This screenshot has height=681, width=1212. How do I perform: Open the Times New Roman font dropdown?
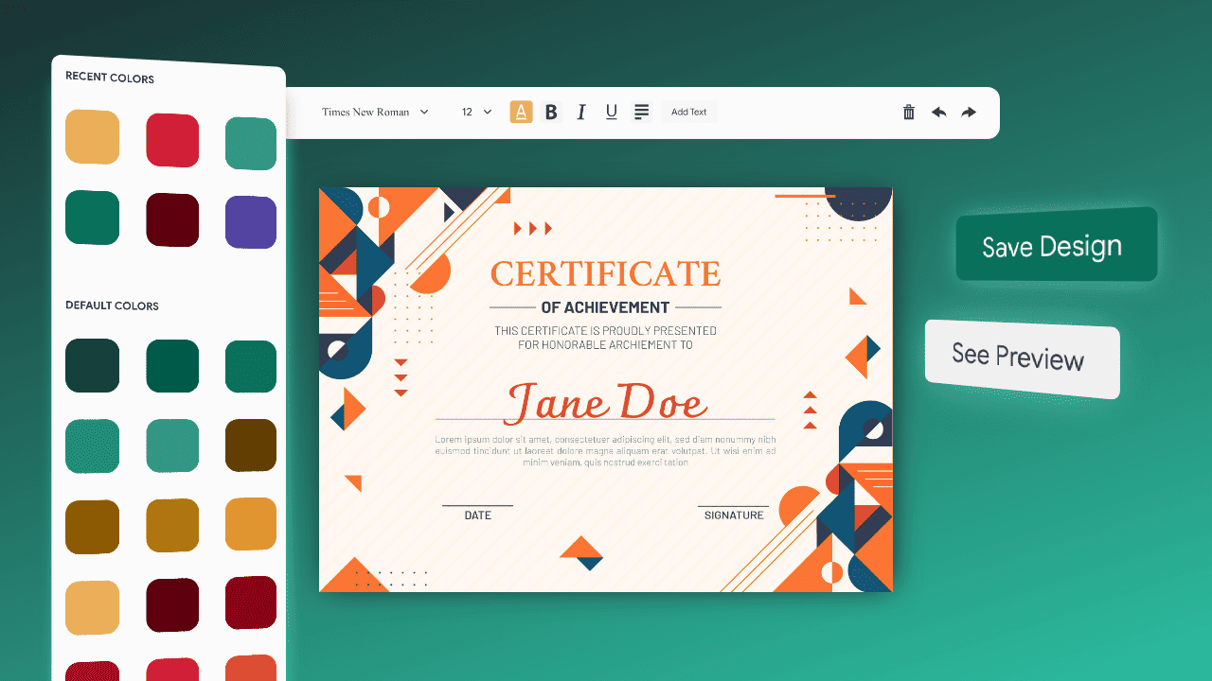(x=375, y=112)
